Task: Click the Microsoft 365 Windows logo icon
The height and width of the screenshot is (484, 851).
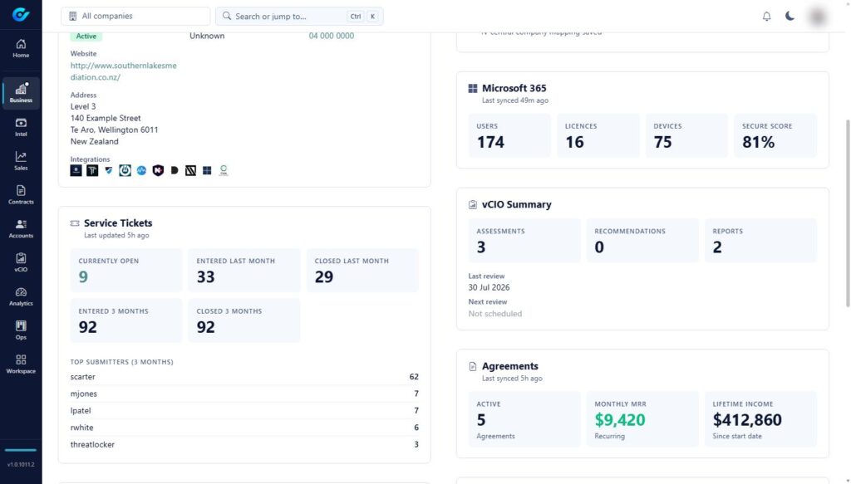Action: coord(473,88)
